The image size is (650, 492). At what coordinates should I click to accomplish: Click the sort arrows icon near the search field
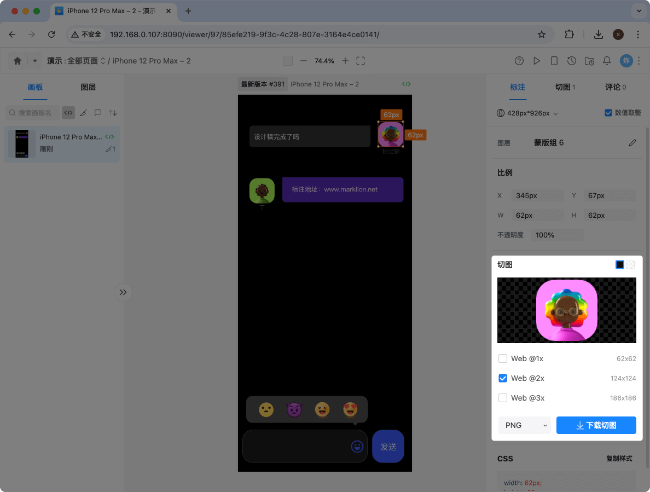click(112, 113)
